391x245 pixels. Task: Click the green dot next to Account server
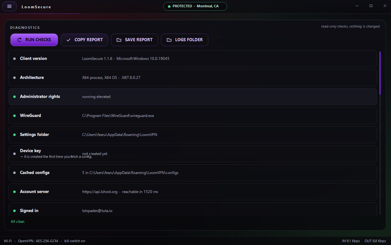click(14, 192)
